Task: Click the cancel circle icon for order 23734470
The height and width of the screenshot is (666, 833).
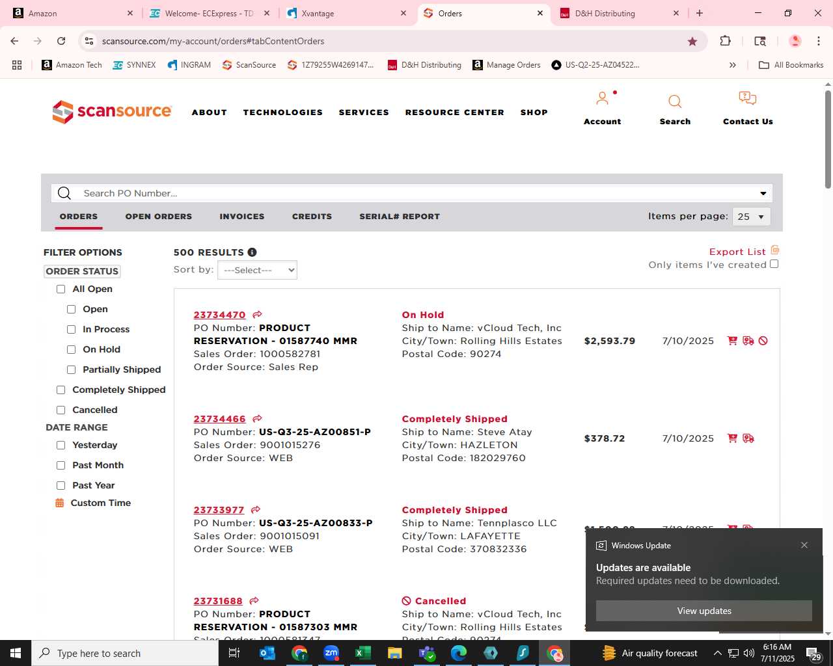Action: pyautogui.click(x=763, y=341)
